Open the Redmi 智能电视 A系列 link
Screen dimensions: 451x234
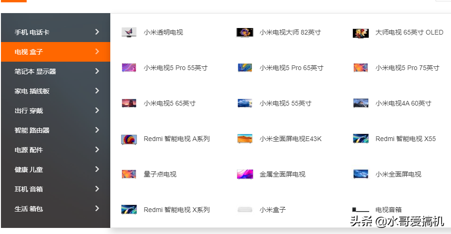point(177,139)
